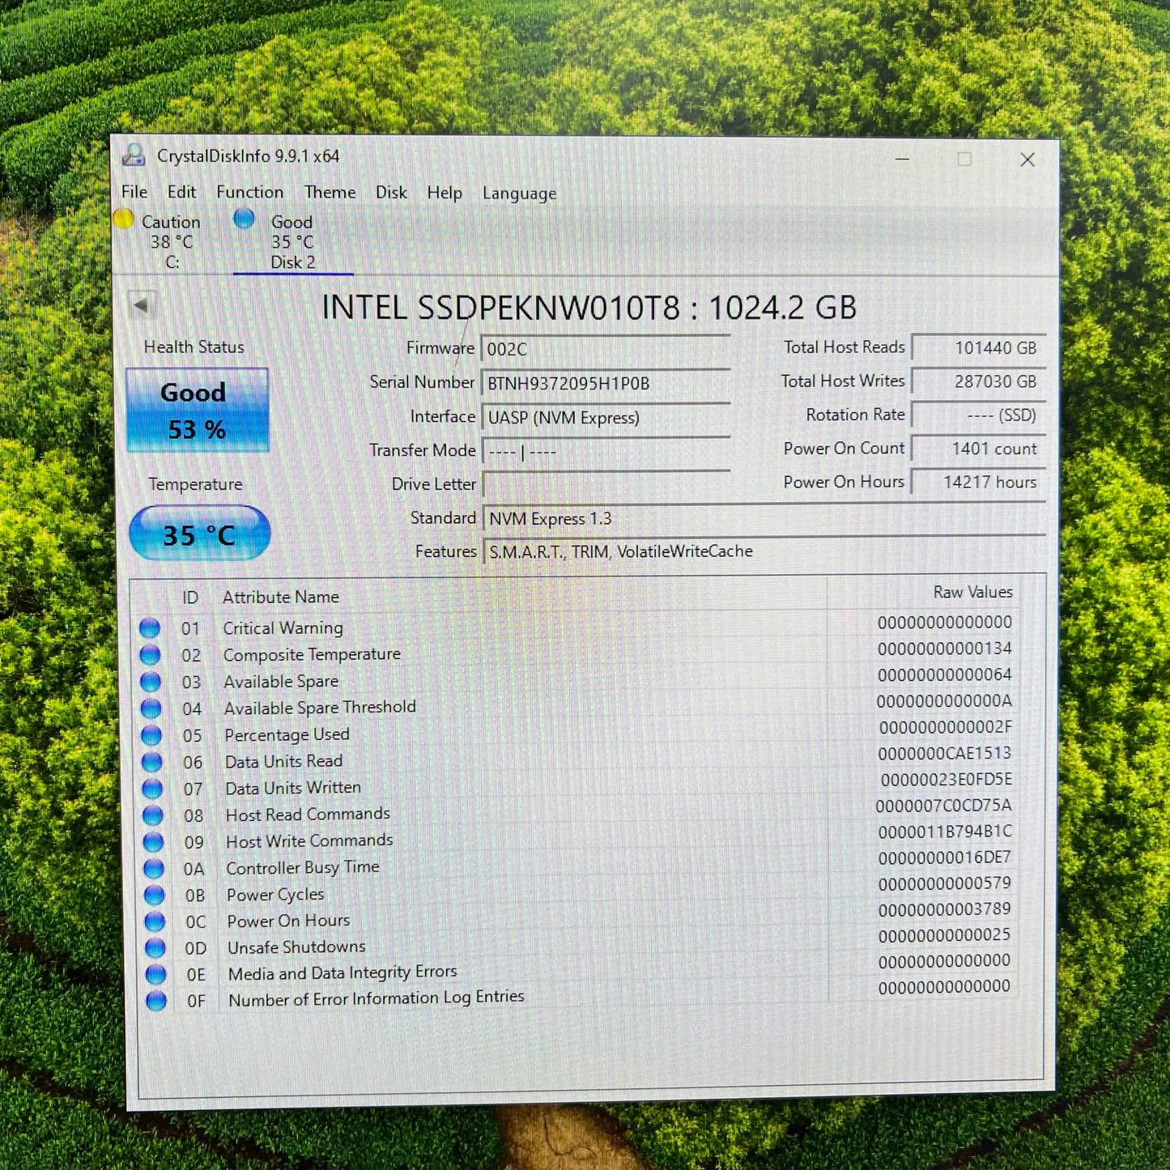This screenshot has width=1170, height=1170.
Task: Click the Power On Count value 1401 count
Action: pyautogui.click(x=978, y=449)
